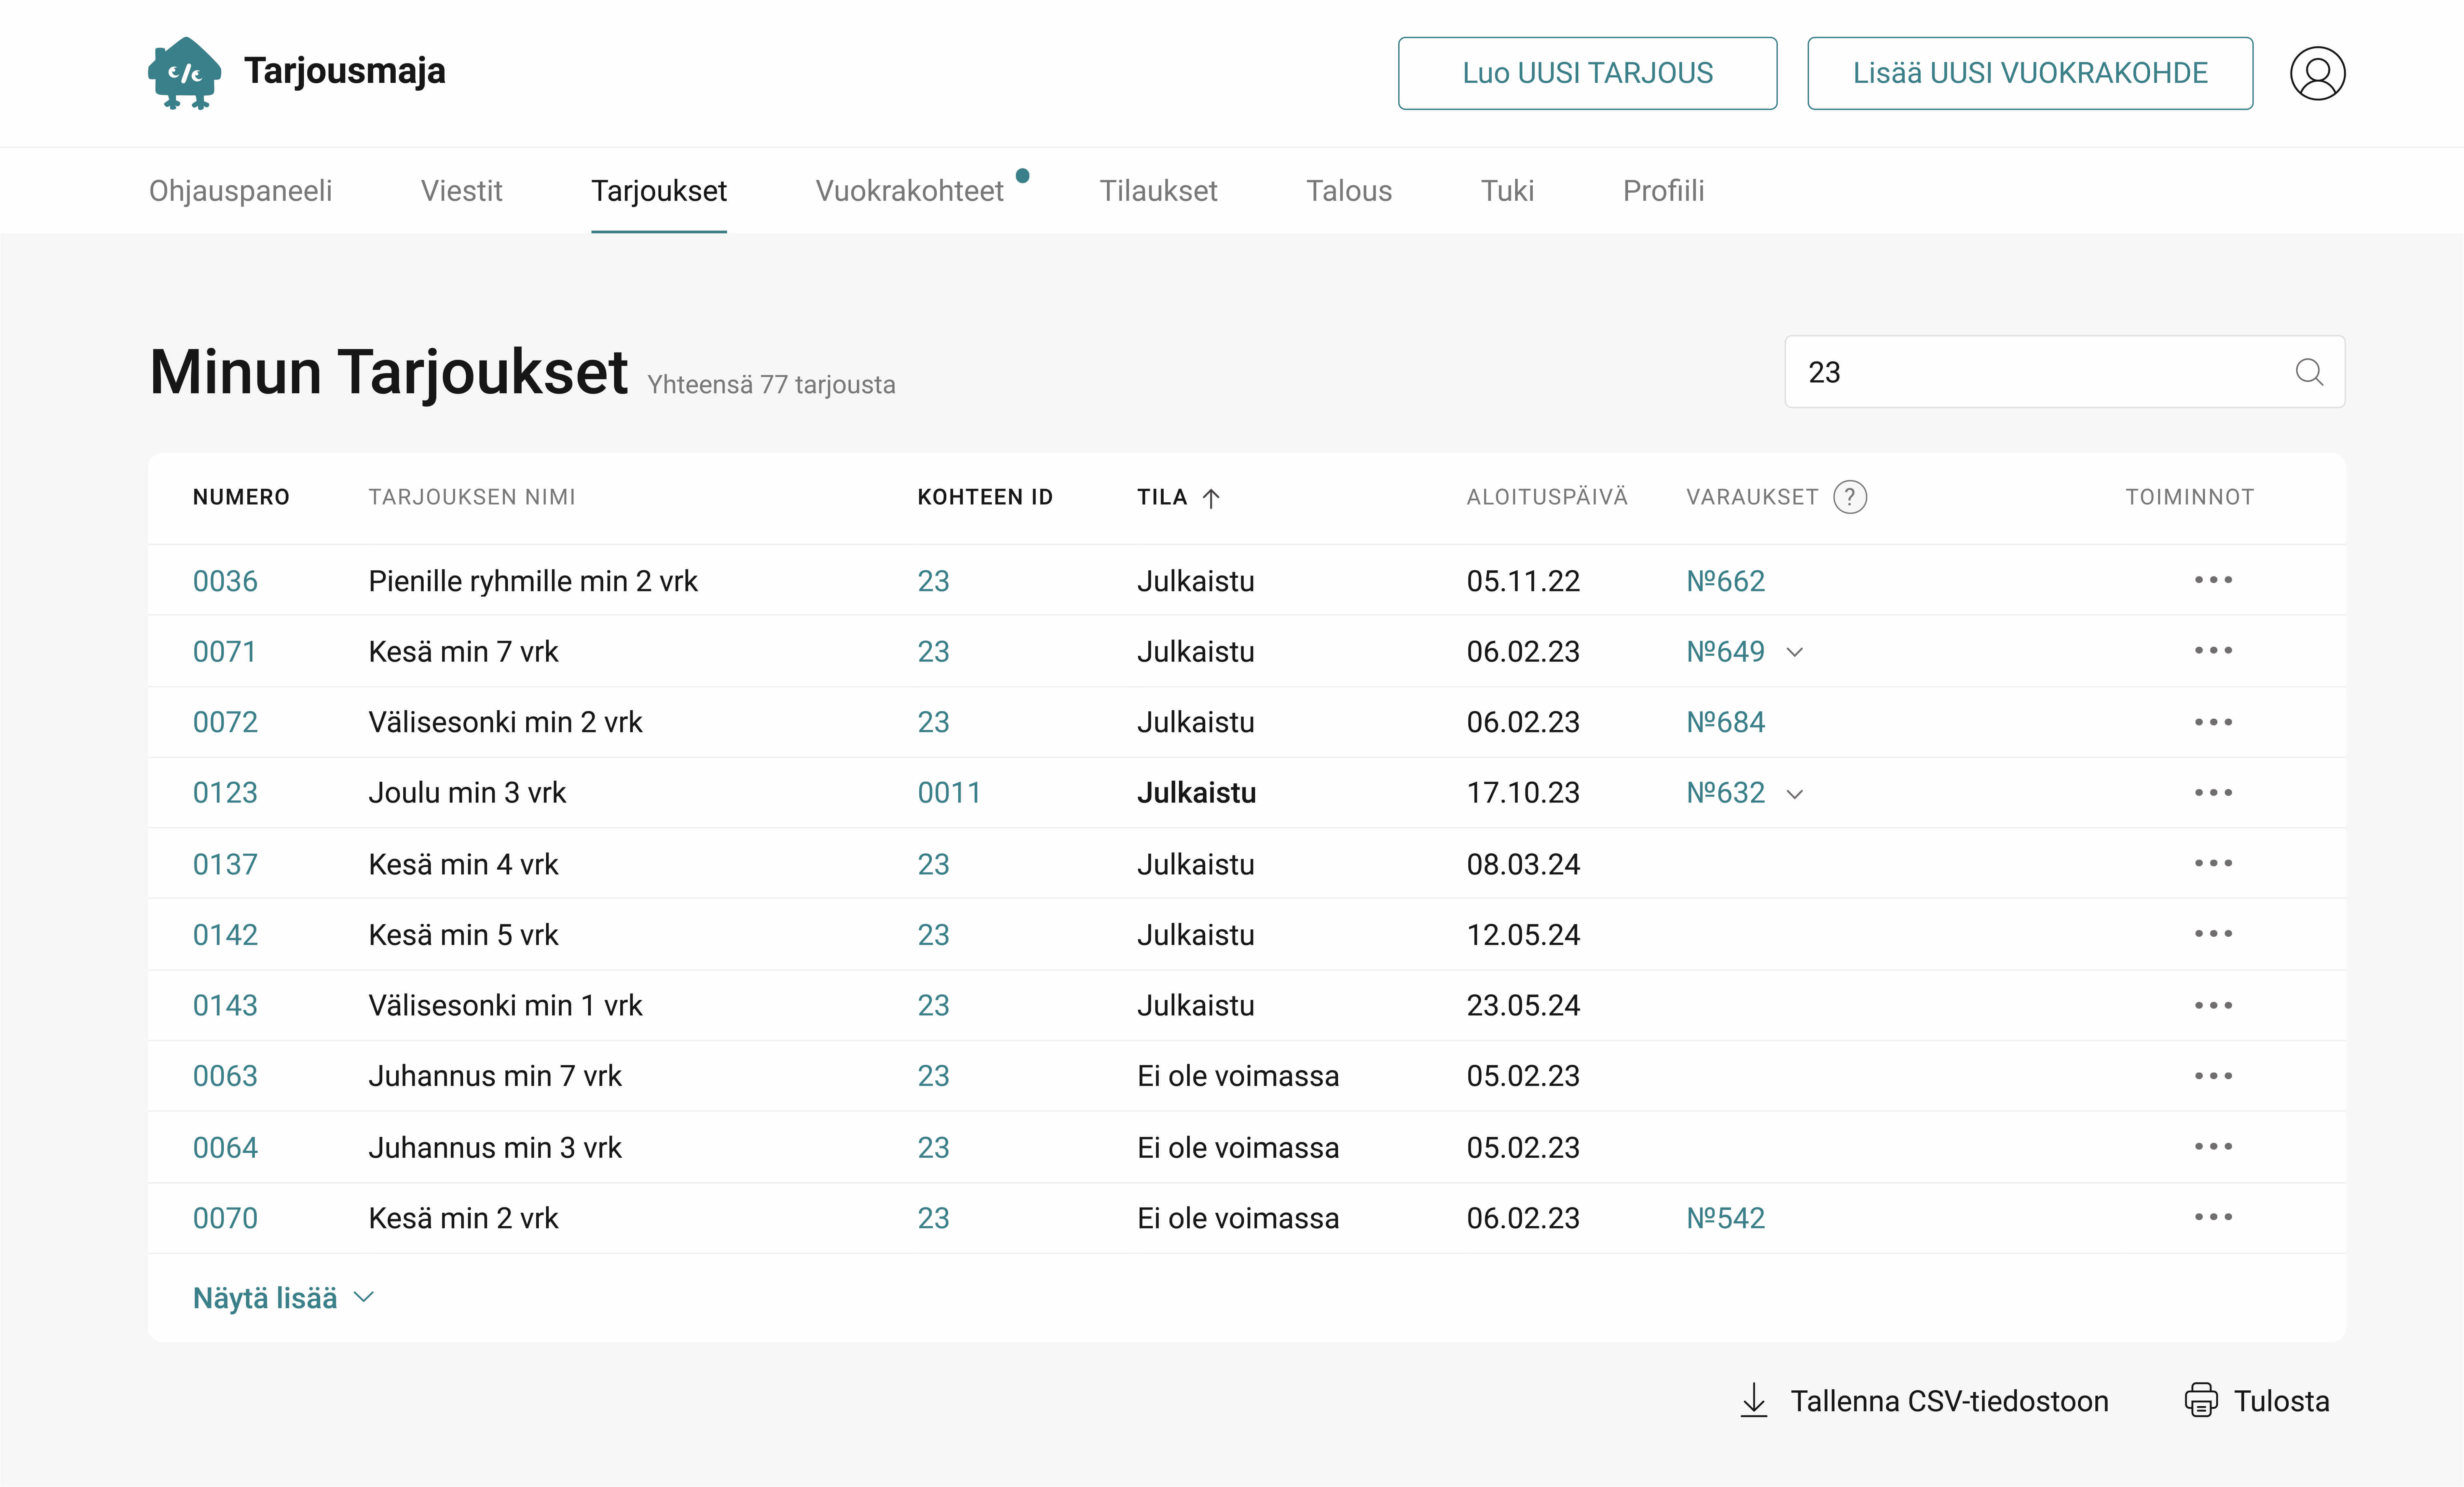Click the bold Julkaistu status in row 0123
Screen dimensions: 2464x1487
[x=1196, y=793]
